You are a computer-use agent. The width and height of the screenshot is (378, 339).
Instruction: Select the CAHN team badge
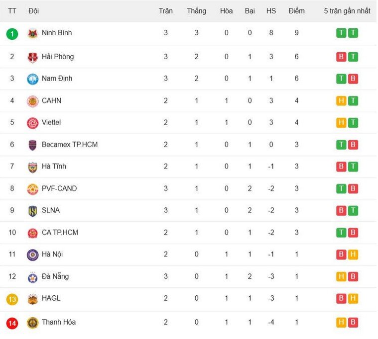[x=32, y=101]
